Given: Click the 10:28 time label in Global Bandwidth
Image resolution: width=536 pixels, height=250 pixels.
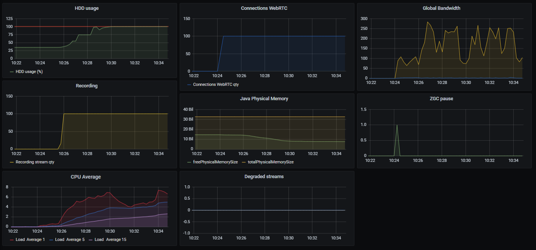Looking at the screenshot, I should (442, 83).
